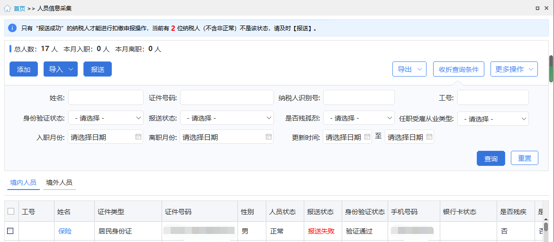Click the 是否残疾 column header
Viewport: 554px width, 242px height.
point(516,211)
